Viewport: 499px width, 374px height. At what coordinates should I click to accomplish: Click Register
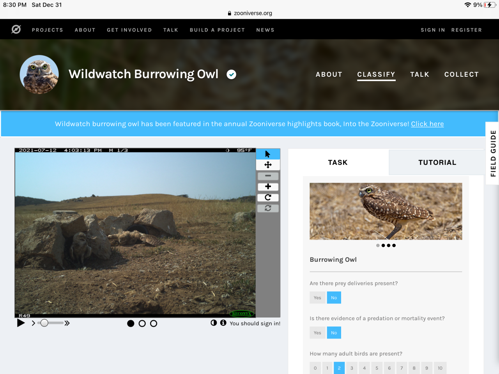click(x=467, y=30)
